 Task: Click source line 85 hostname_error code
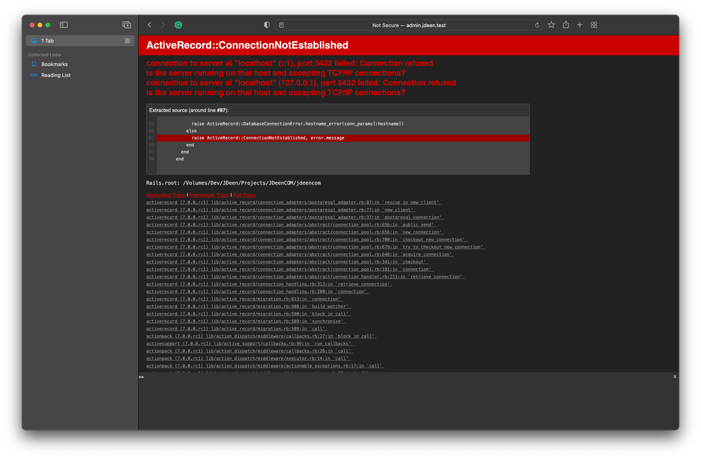click(x=297, y=124)
